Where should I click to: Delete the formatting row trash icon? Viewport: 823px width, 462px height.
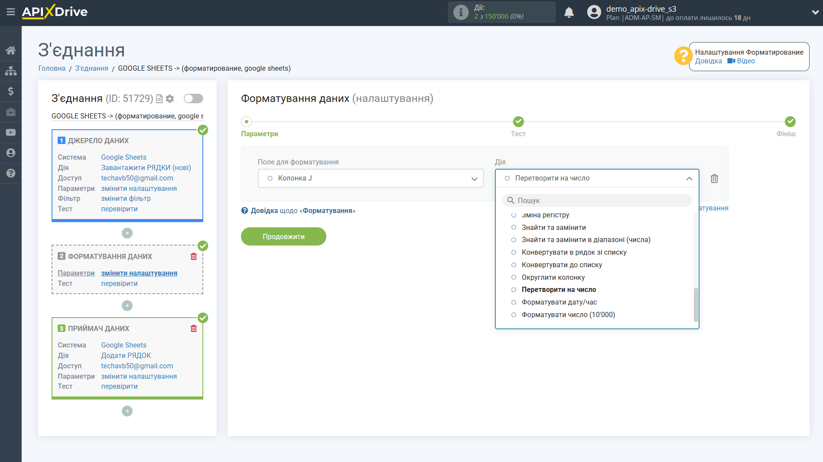pyautogui.click(x=714, y=178)
